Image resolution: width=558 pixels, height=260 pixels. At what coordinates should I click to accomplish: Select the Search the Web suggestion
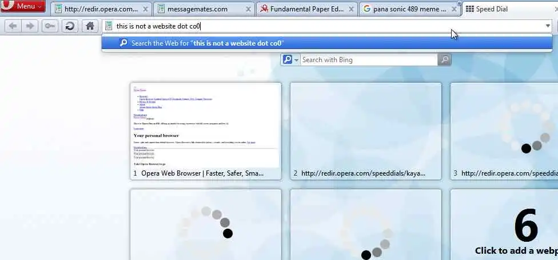click(x=326, y=43)
